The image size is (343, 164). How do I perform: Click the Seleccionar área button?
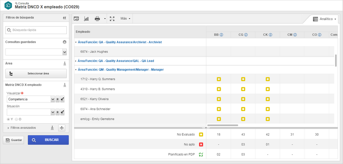(36, 74)
